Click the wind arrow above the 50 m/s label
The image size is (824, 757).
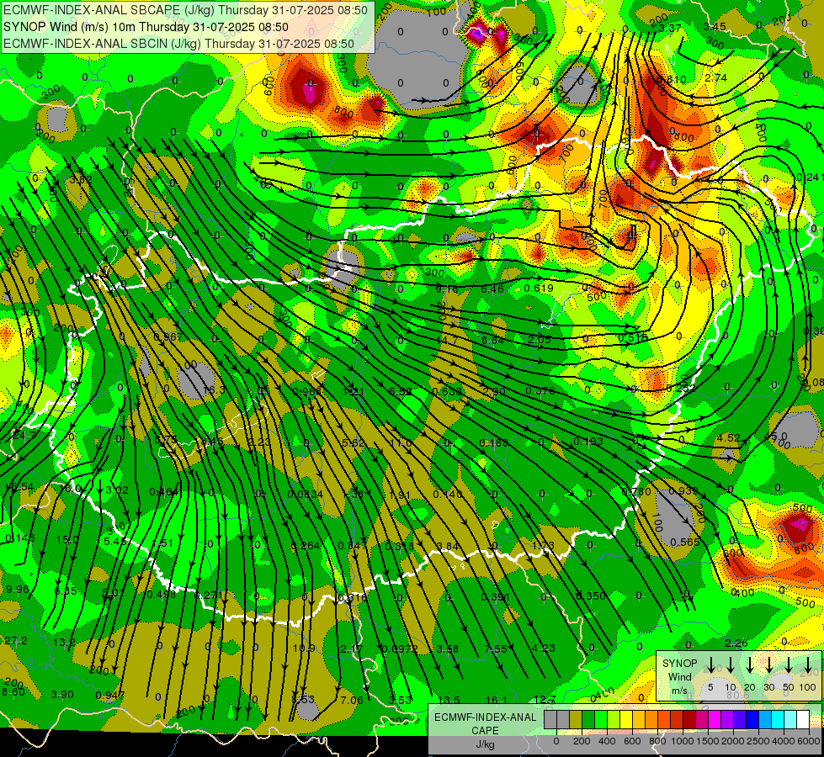click(x=789, y=665)
